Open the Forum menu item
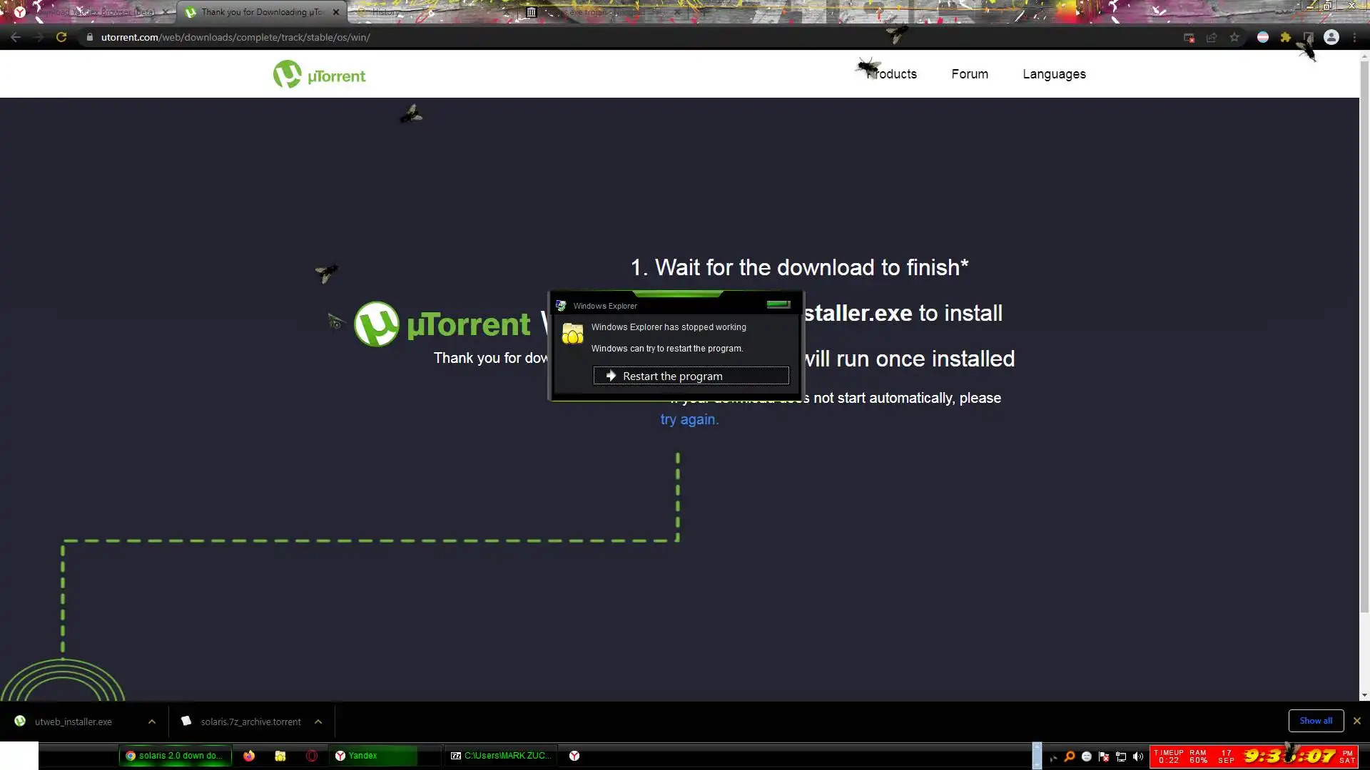The image size is (1370, 770). (970, 74)
